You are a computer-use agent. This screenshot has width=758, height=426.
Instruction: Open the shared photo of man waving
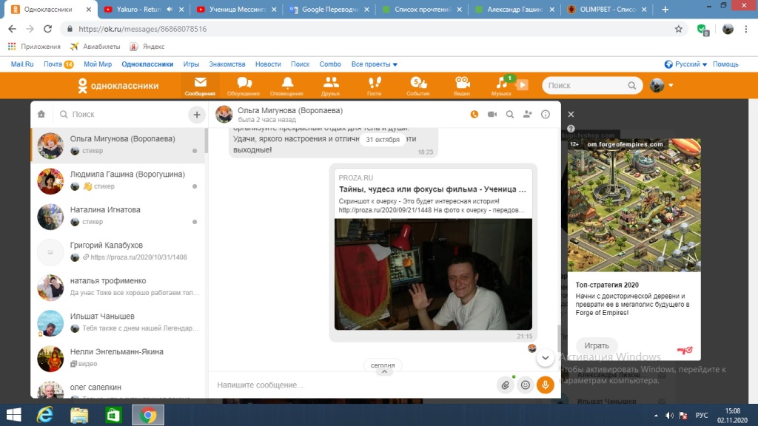[x=433, y=274]
